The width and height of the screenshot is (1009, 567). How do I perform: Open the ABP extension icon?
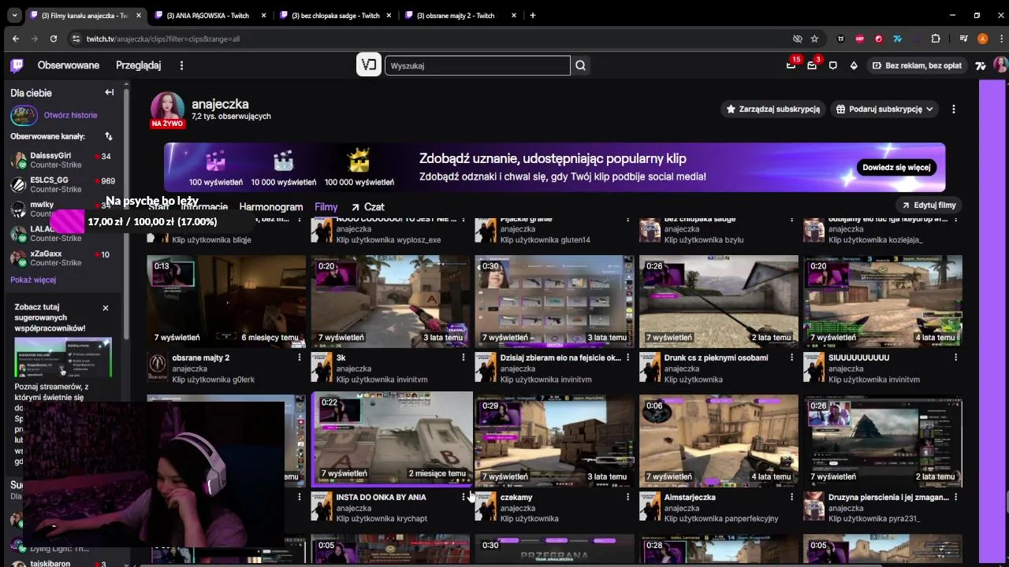coord(860,39)
